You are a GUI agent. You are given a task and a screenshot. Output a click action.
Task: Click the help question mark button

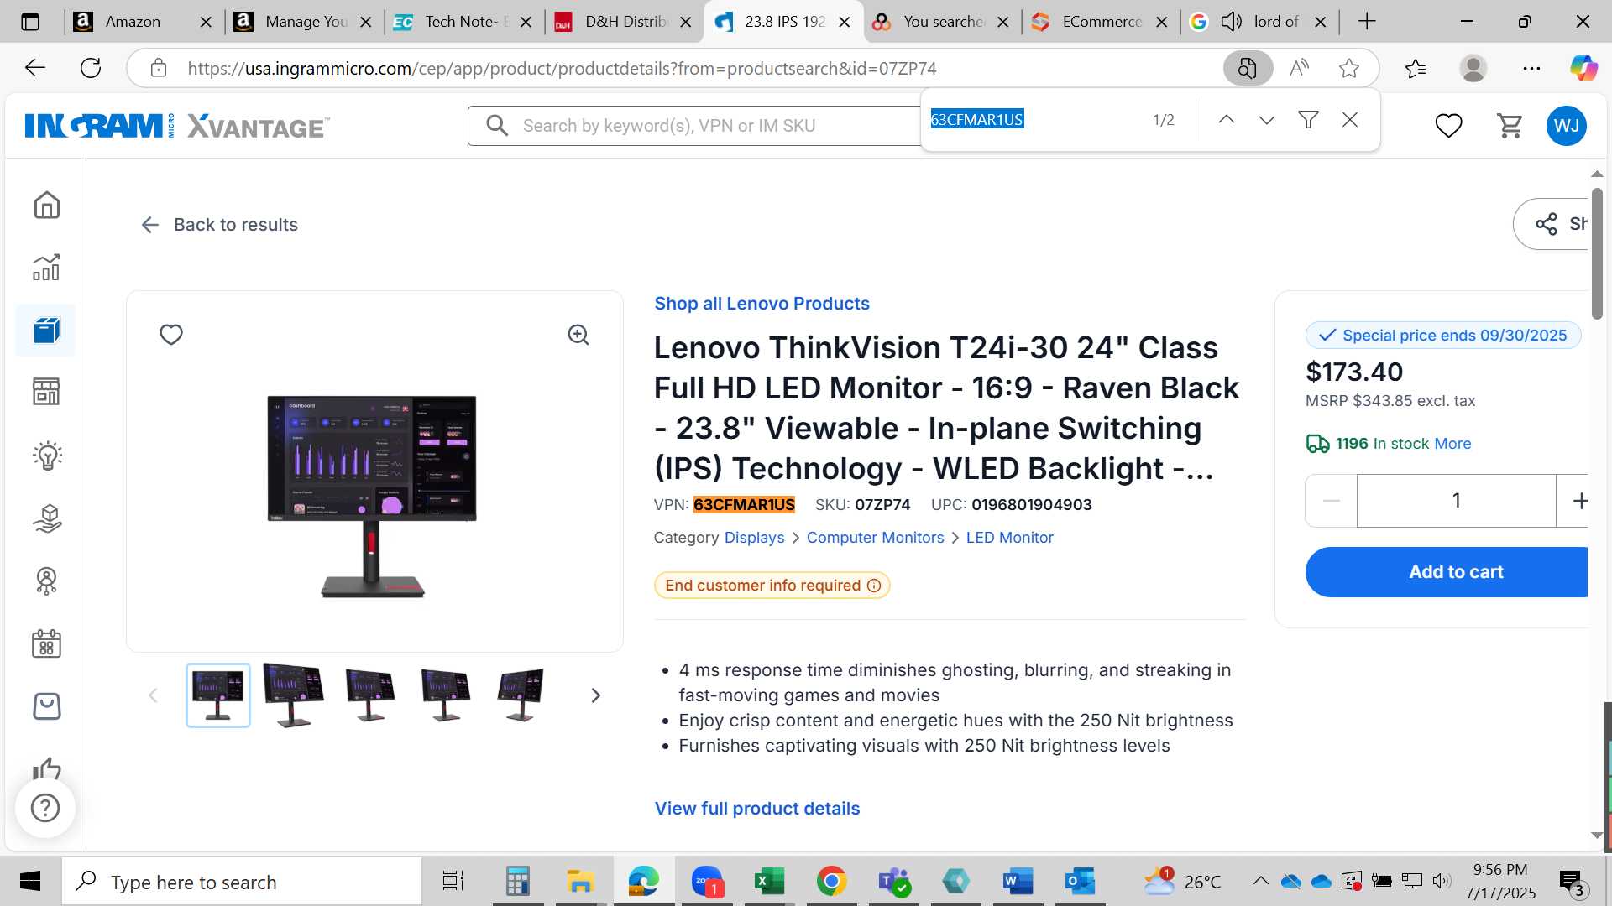click(45, 808)
